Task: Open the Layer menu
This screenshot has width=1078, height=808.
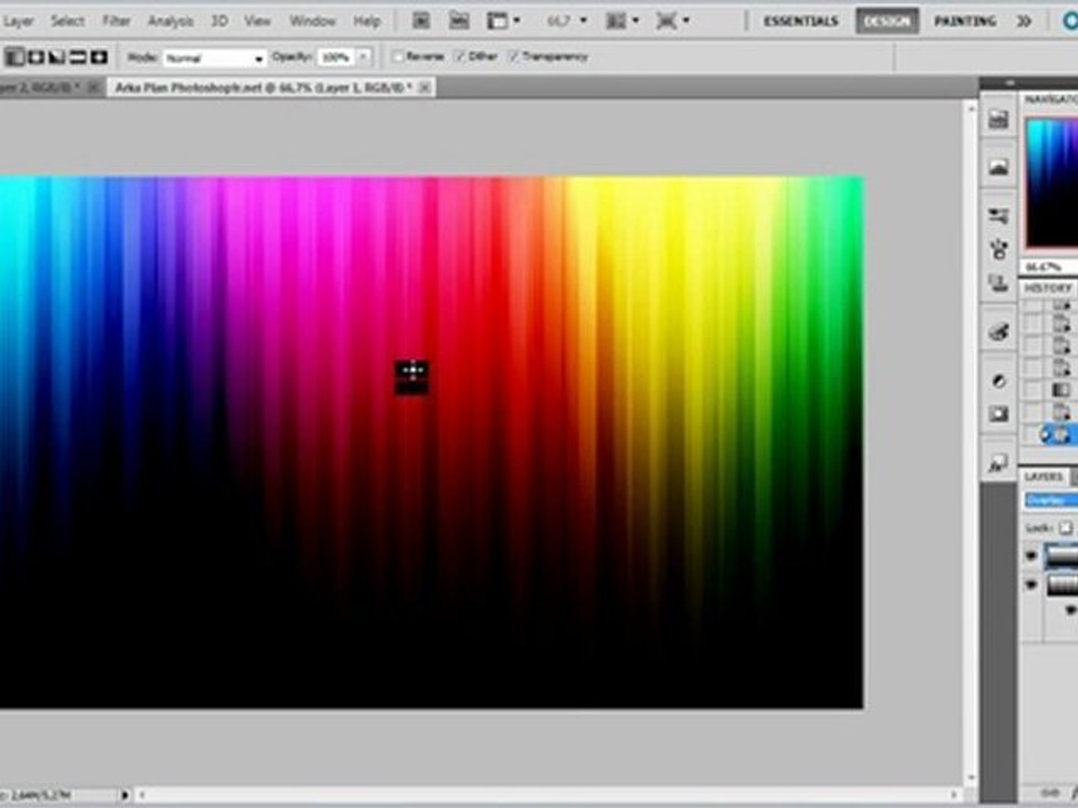Action: [18, 21]
